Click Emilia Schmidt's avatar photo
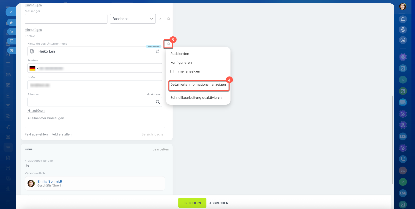This screenshot has width=415, height=209. click(31, 183)
